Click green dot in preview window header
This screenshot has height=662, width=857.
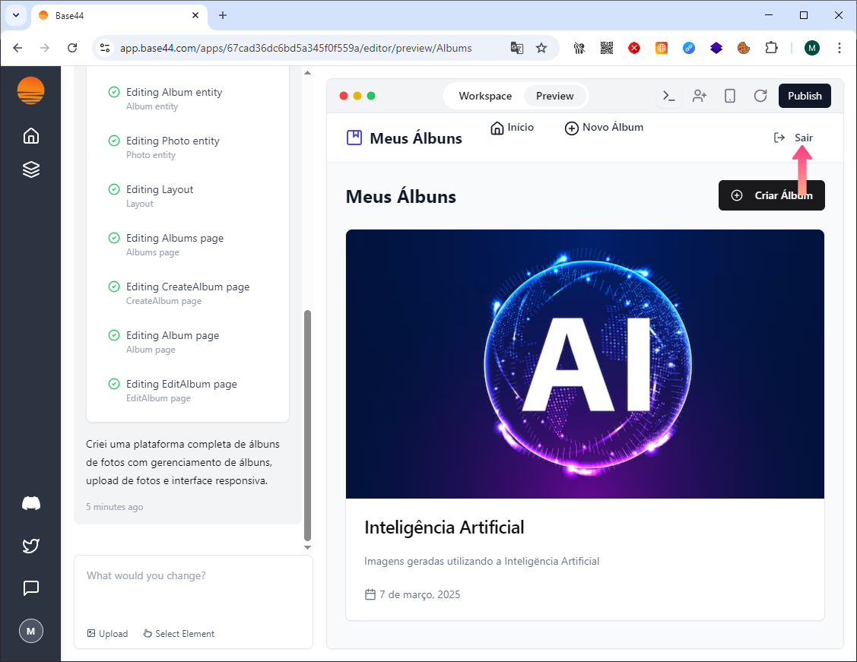[x=371, y=96]
